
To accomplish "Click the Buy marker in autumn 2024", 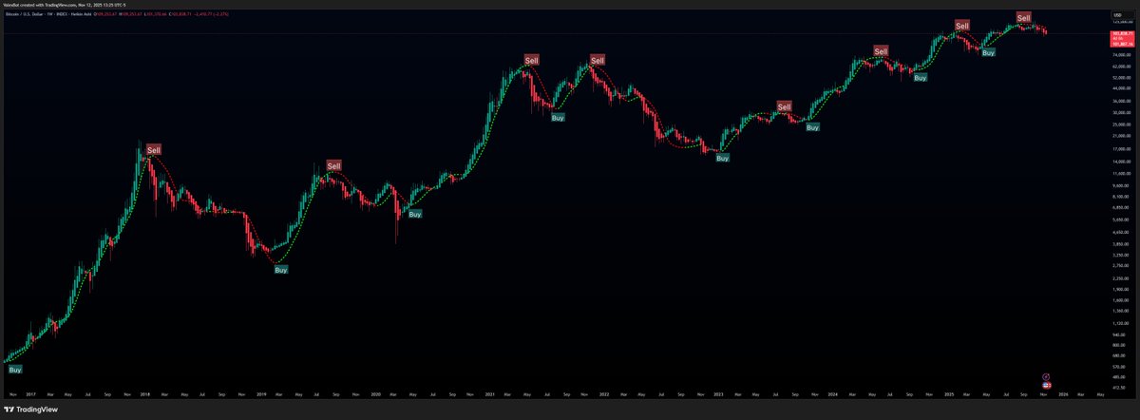I will 920,78.
